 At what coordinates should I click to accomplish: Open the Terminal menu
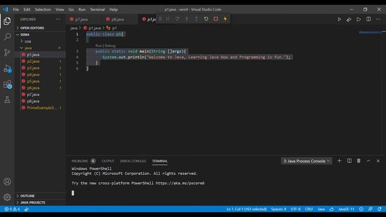click(x=97, y=10)
